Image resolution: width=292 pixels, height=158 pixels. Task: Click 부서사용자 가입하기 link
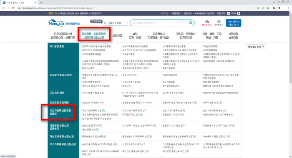point(204,13)
